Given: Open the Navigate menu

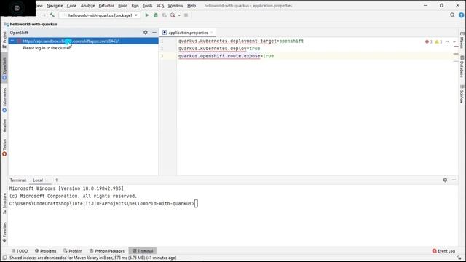Looking at the screenshot, I should point(55,6).
